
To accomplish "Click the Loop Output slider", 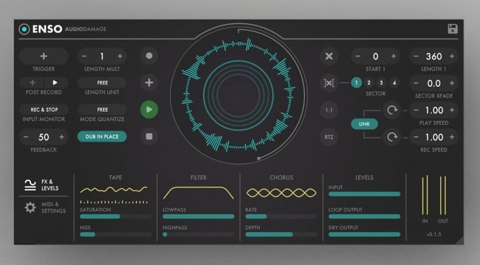I will 364,216.
